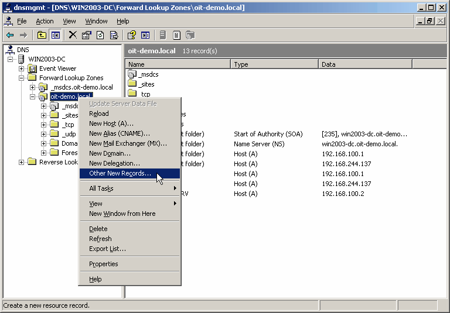Image resolution: width=450 pixels, height=313 pixels.
Task: Click the Delete (X) toolbar icon
Action: pos(73,35)
